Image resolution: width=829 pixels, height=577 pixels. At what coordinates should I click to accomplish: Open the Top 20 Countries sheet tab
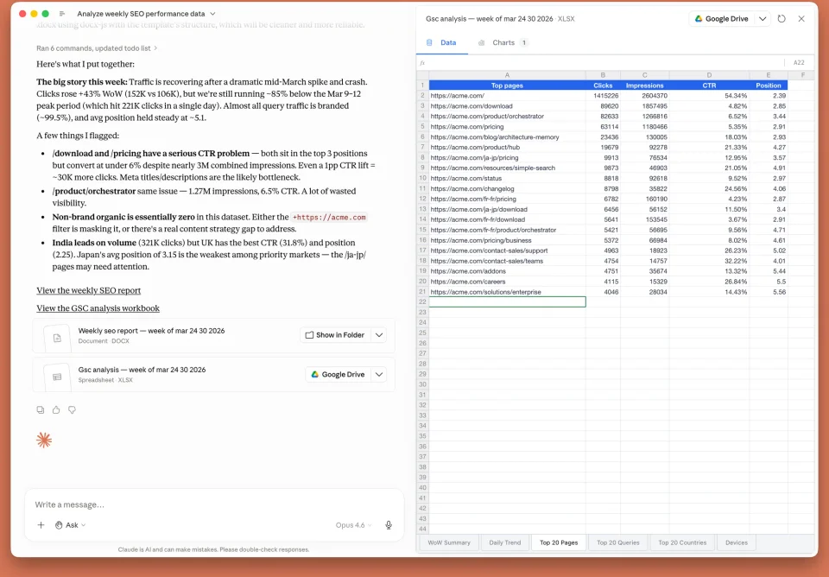pyautogui.click(x=682, y=542)
